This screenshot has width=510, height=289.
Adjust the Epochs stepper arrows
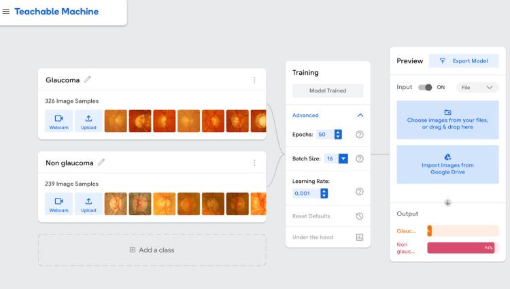(x=338, y=134)
